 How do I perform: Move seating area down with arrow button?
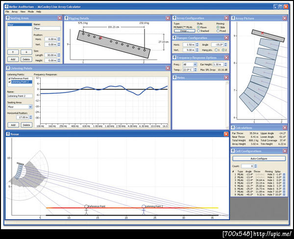[x=26, y=52]
